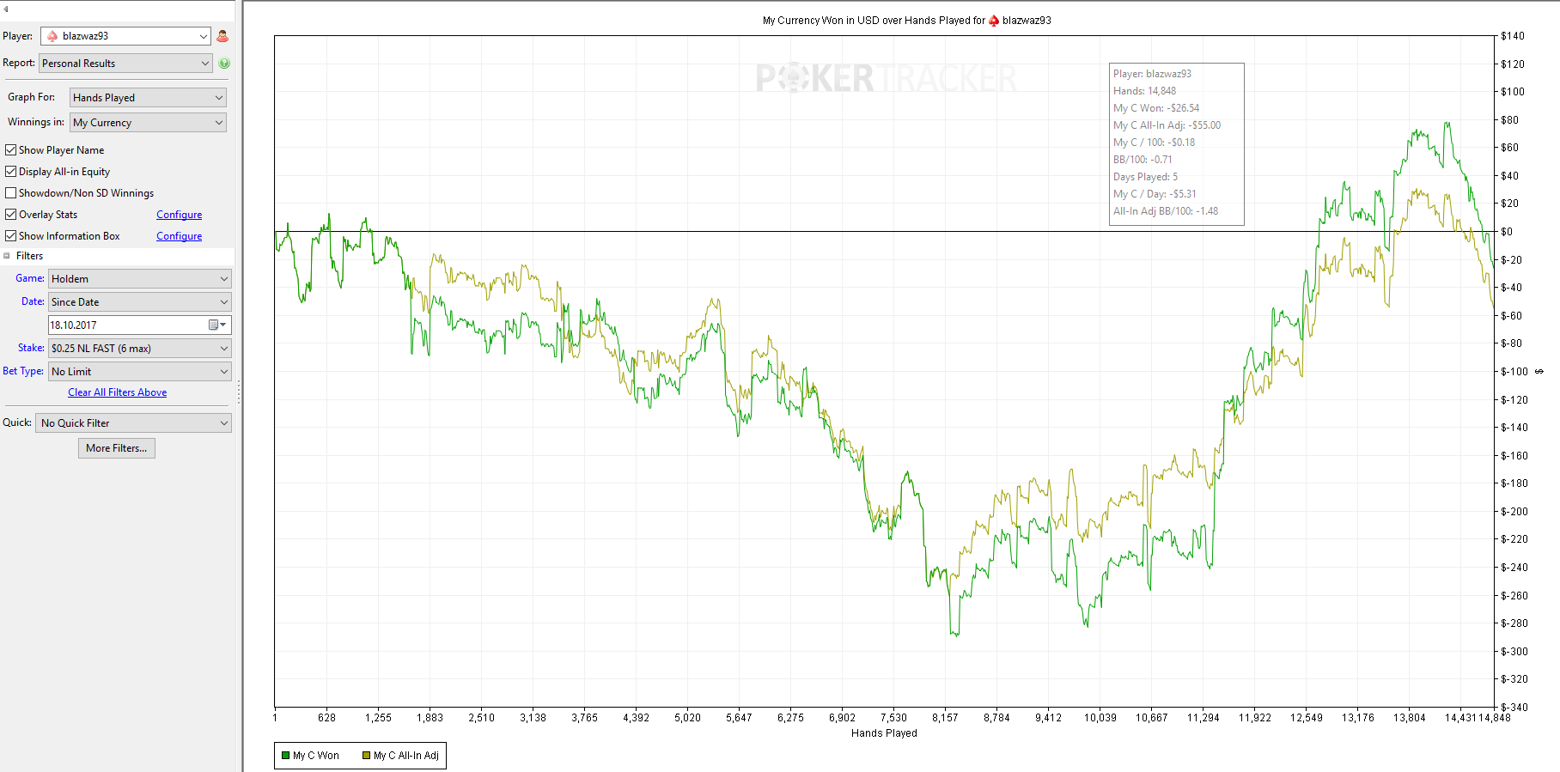Expand the Date dropdown showing Since Date
The image size is (1560, 772).
click(140, 301)
